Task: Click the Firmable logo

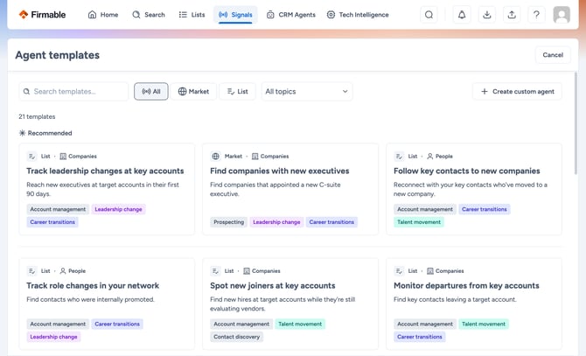Action: pyautogui.click(x=42, y=15)
